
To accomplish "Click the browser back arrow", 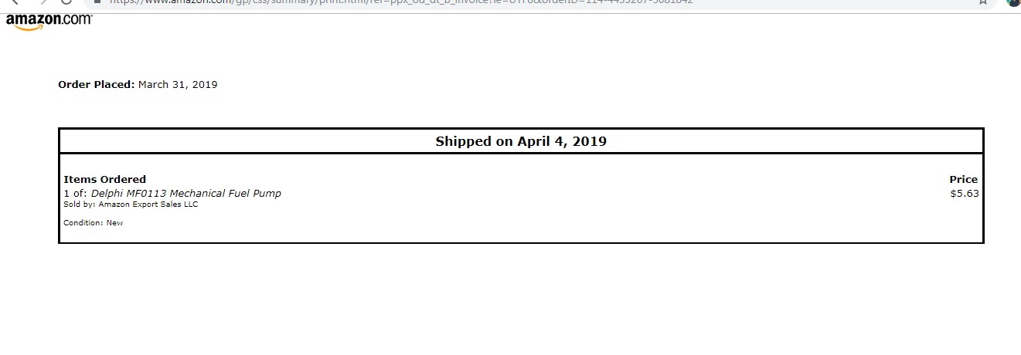I will click(x=13, y=2).
